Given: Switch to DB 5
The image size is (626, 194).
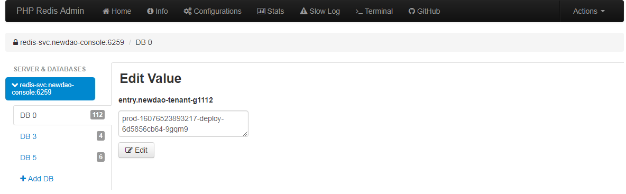Looking at the screenshot, I should click(x=62, y=158).
